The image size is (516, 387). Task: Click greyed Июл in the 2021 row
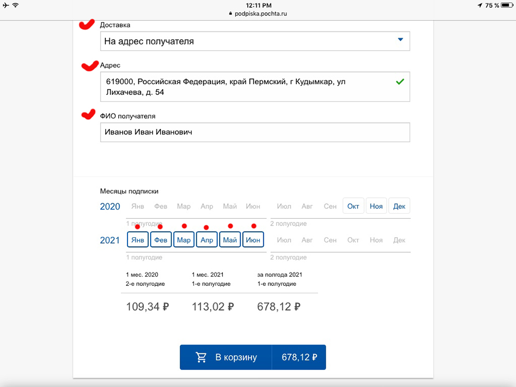coord(284,240)
